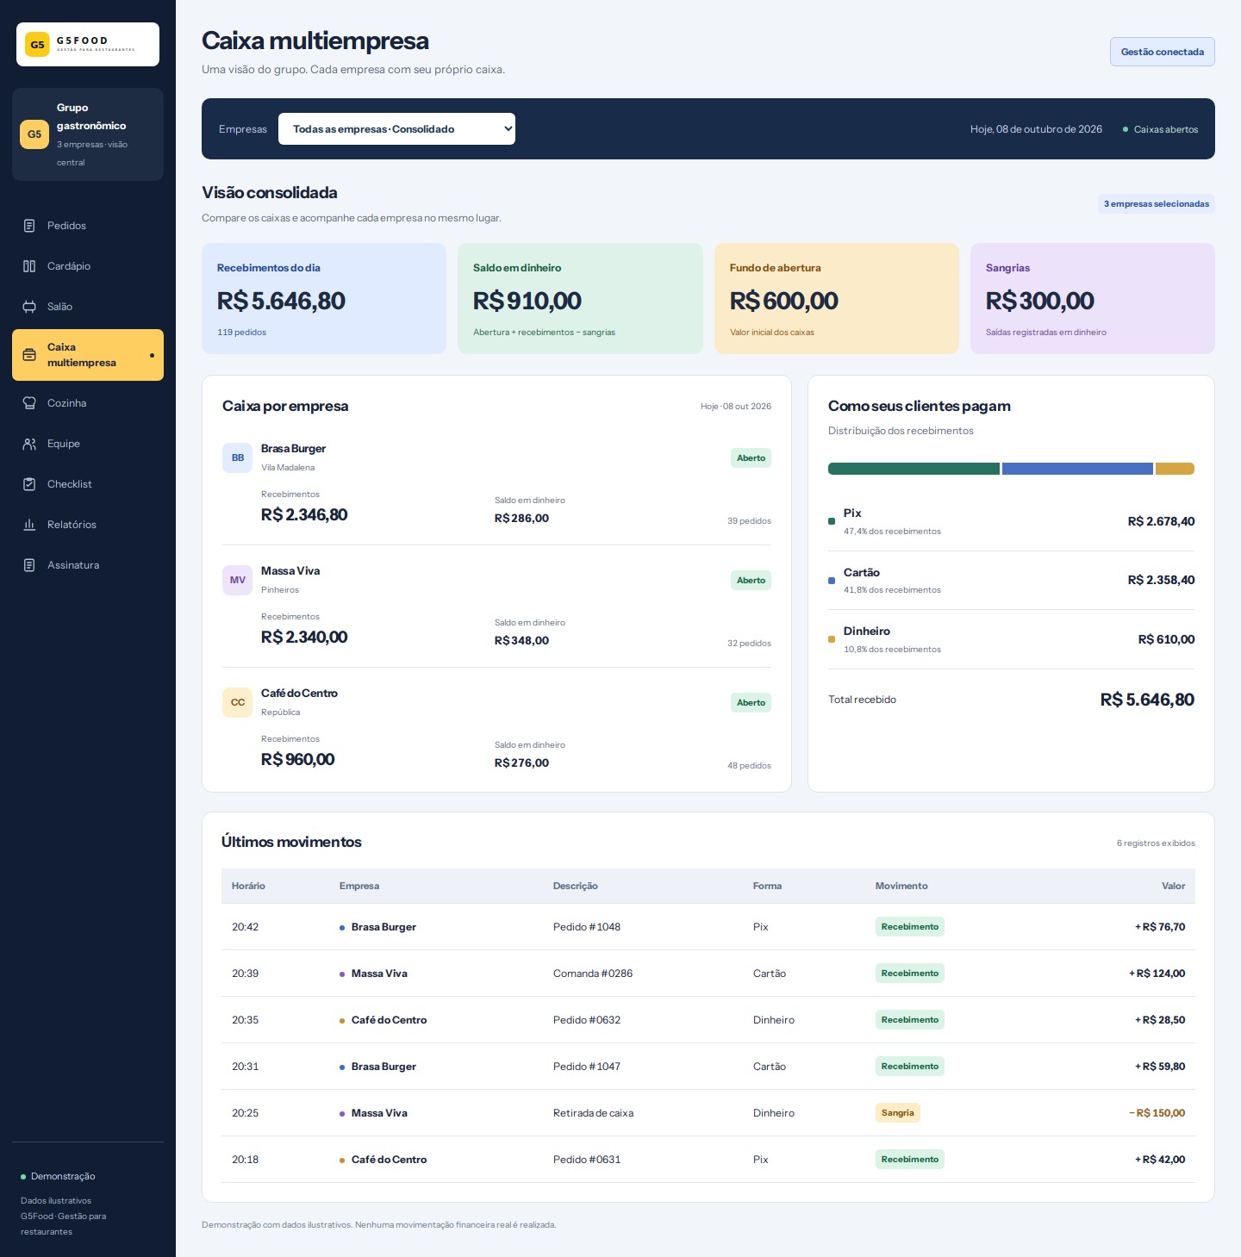Click the Horário column header
Viewport: 1241px width, 1257px height.
coord(248,886)
